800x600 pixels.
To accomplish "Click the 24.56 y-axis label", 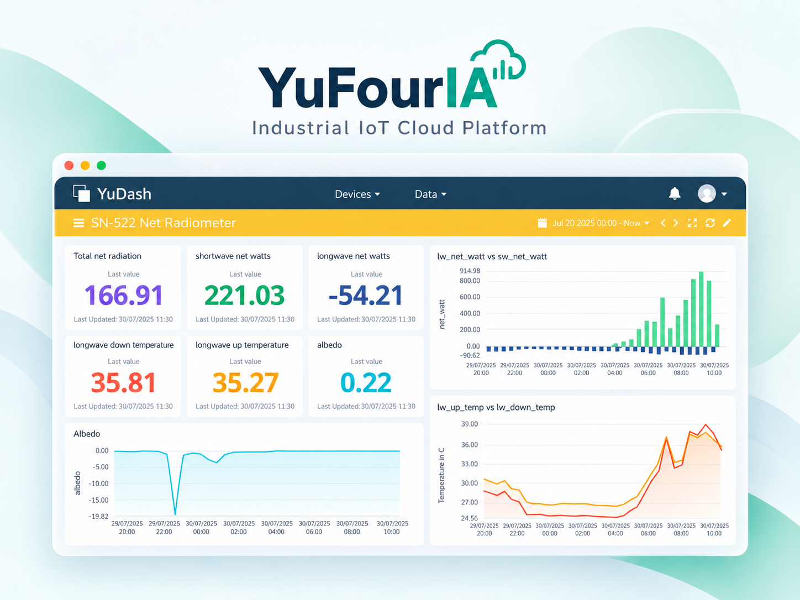I will click(469, 518).
